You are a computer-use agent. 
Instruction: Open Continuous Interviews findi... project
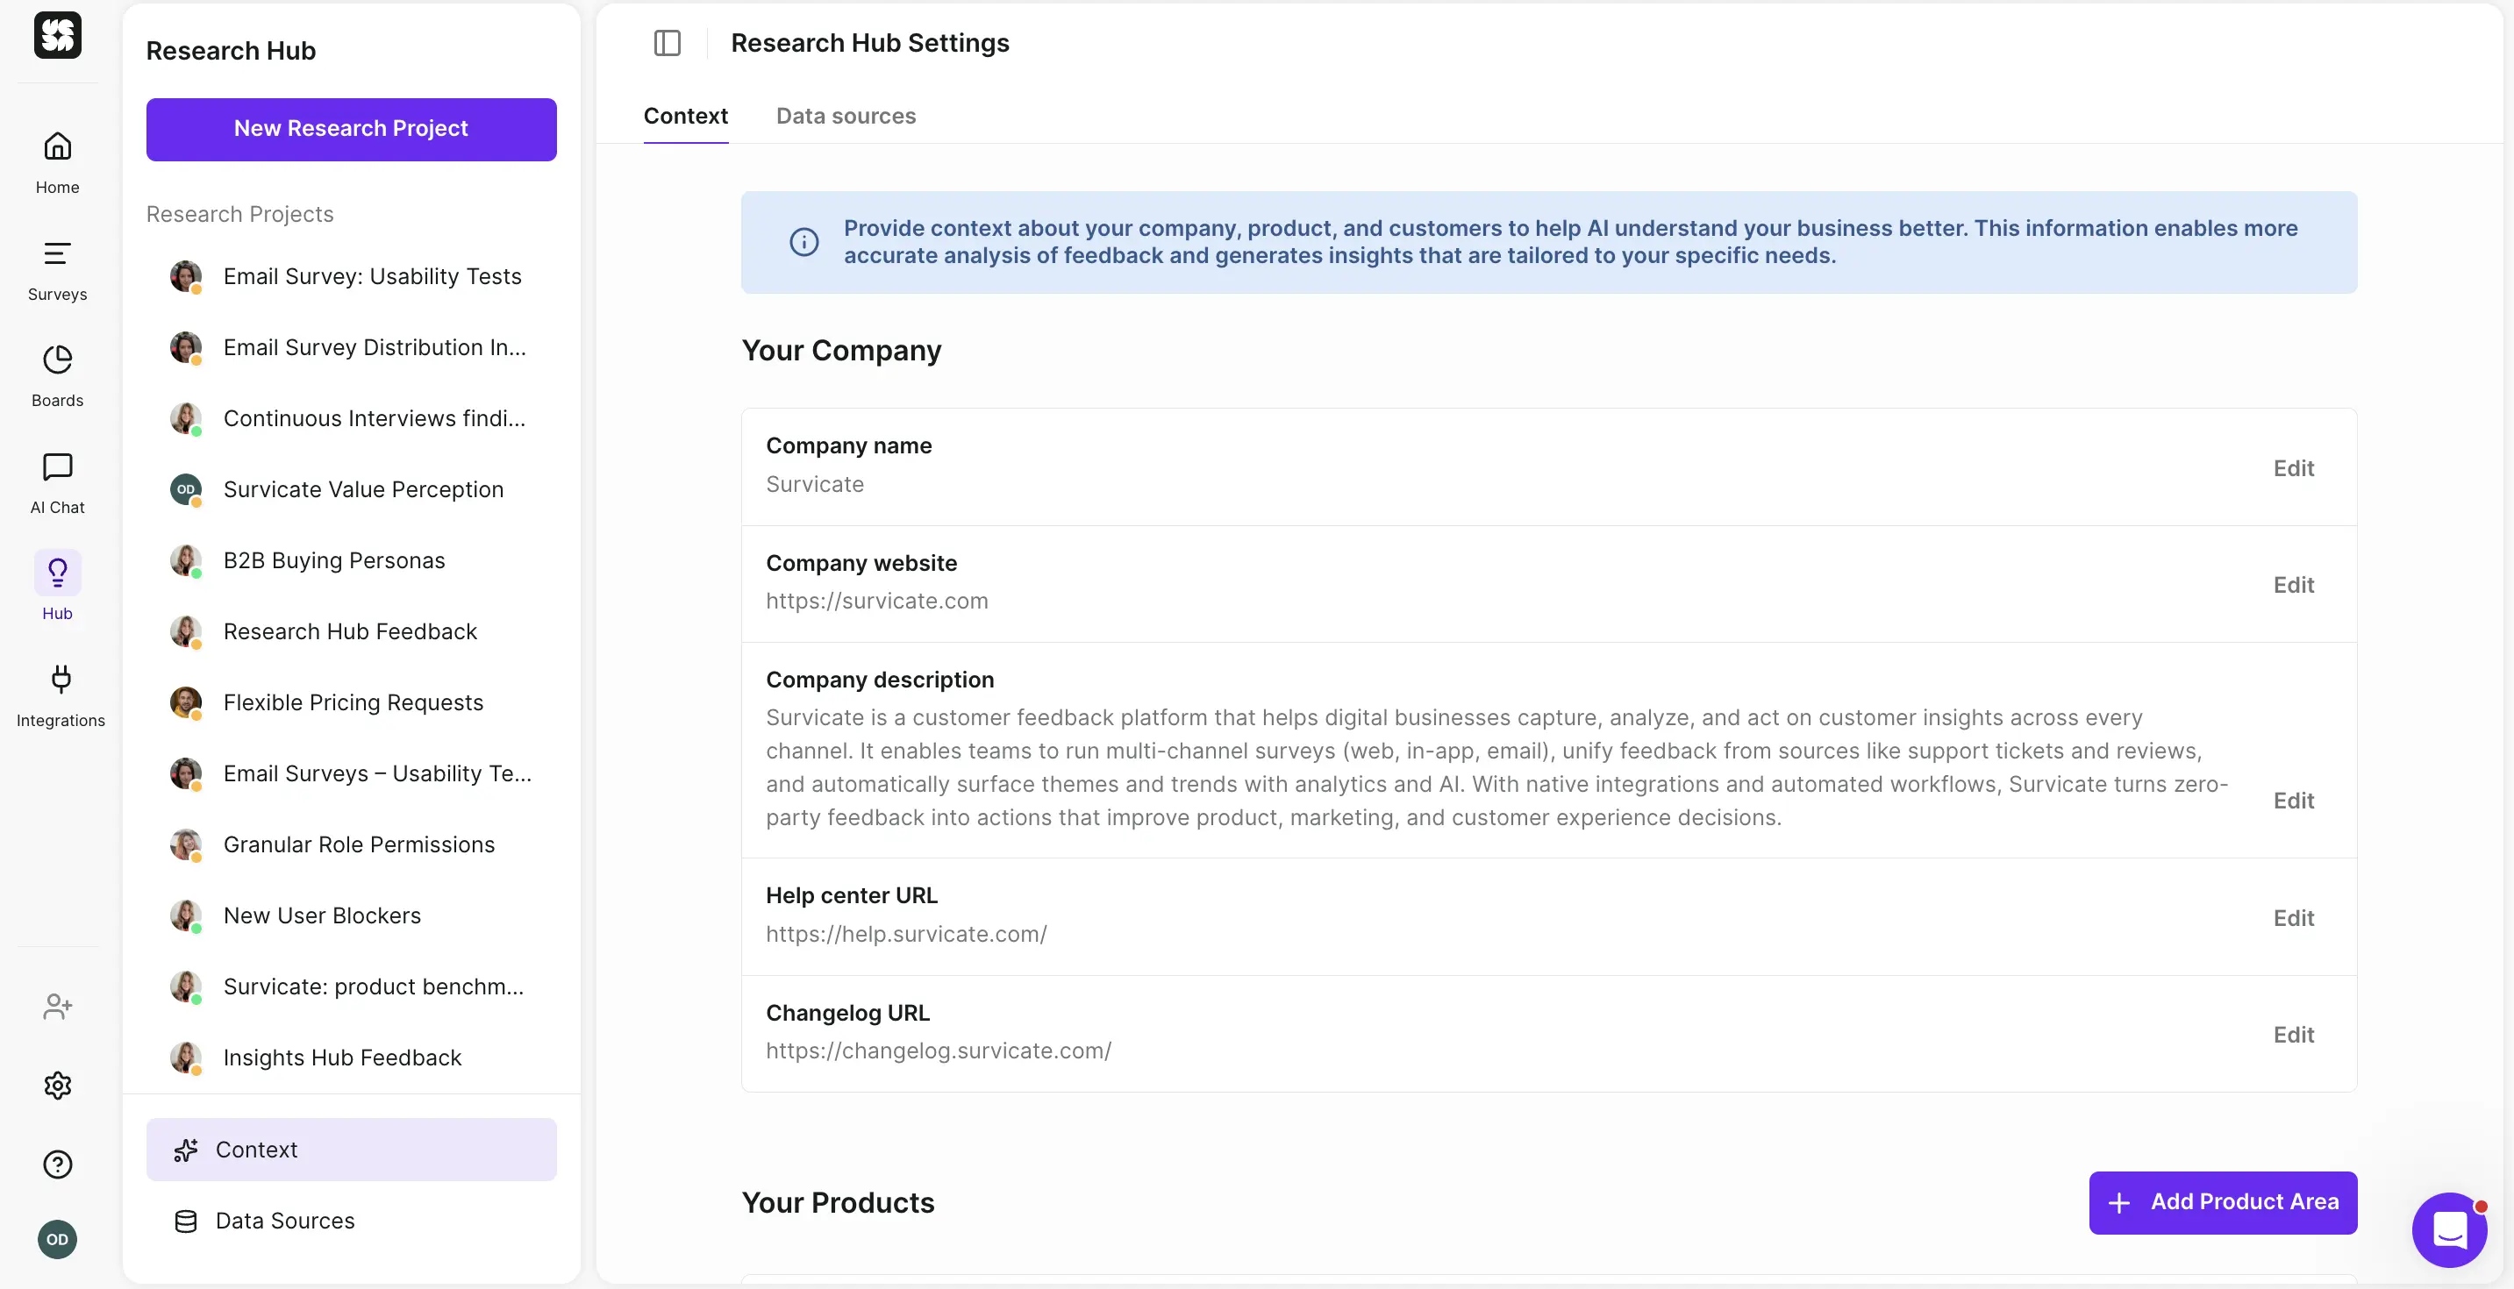coord(352,417)
